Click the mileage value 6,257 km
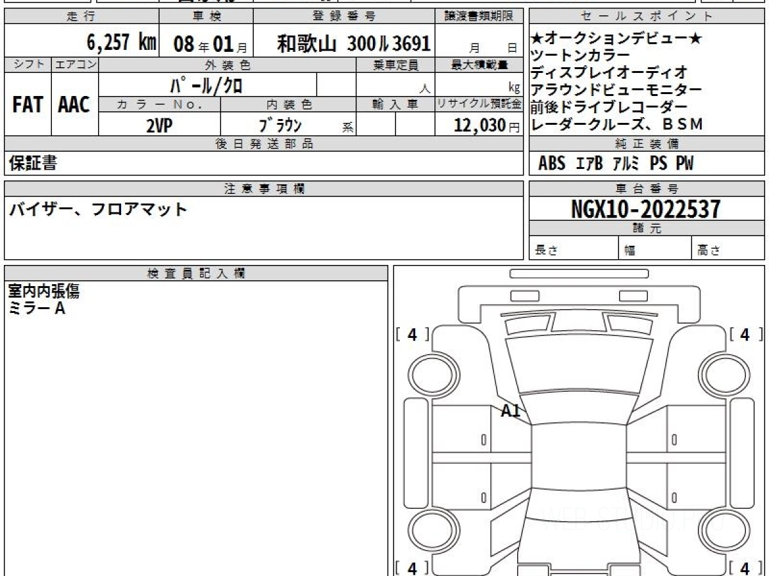Image resolution: width=769 pixels, height=576 pixels. pyautogui.click(x=122, y=43)
